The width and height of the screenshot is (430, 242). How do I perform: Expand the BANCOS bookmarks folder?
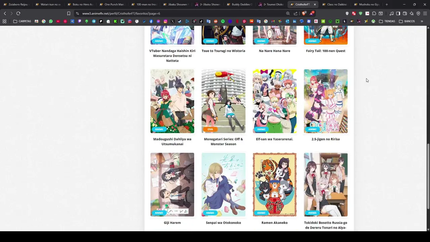pyautogui.click(x=407, y=21)
